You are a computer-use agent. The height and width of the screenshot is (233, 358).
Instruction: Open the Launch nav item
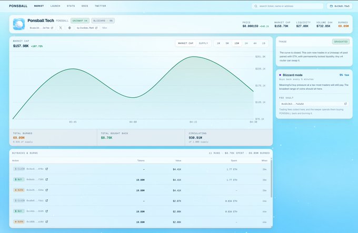[55, 6]
